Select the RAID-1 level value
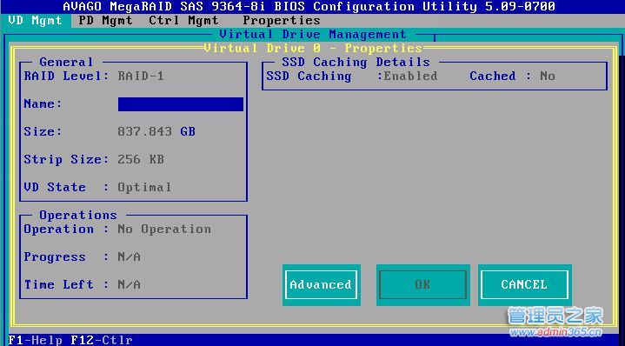Screen dimensions: 625x346 pos(141,77)
